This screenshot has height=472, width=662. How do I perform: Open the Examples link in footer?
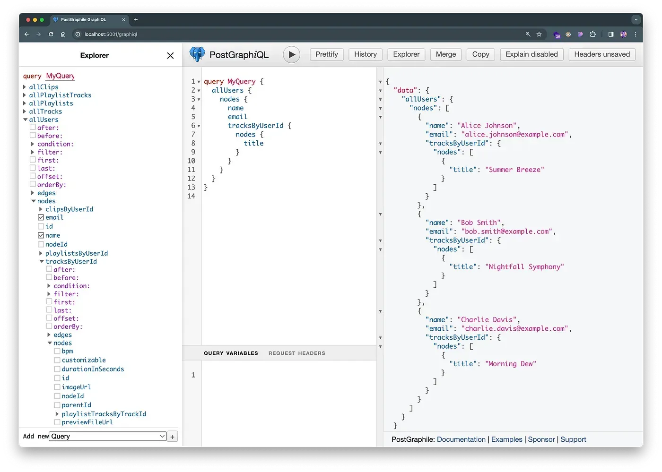click(506, 440)
